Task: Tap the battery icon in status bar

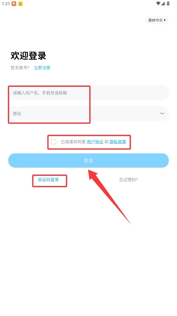Action: click(x=168, y=3)
